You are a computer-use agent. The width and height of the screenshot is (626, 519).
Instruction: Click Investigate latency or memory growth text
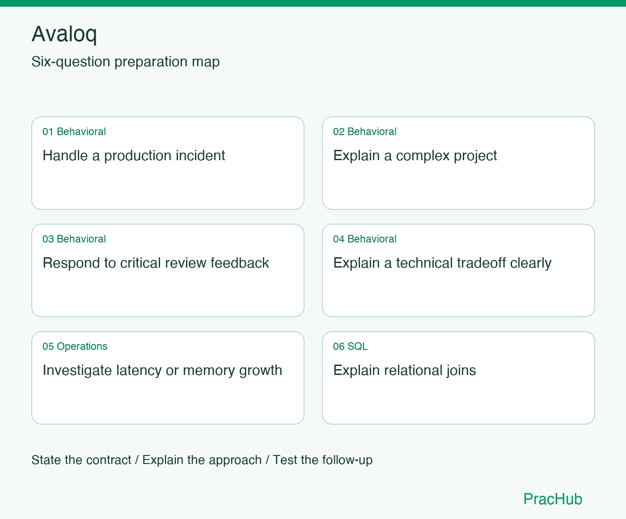click(x=162, y=370)
